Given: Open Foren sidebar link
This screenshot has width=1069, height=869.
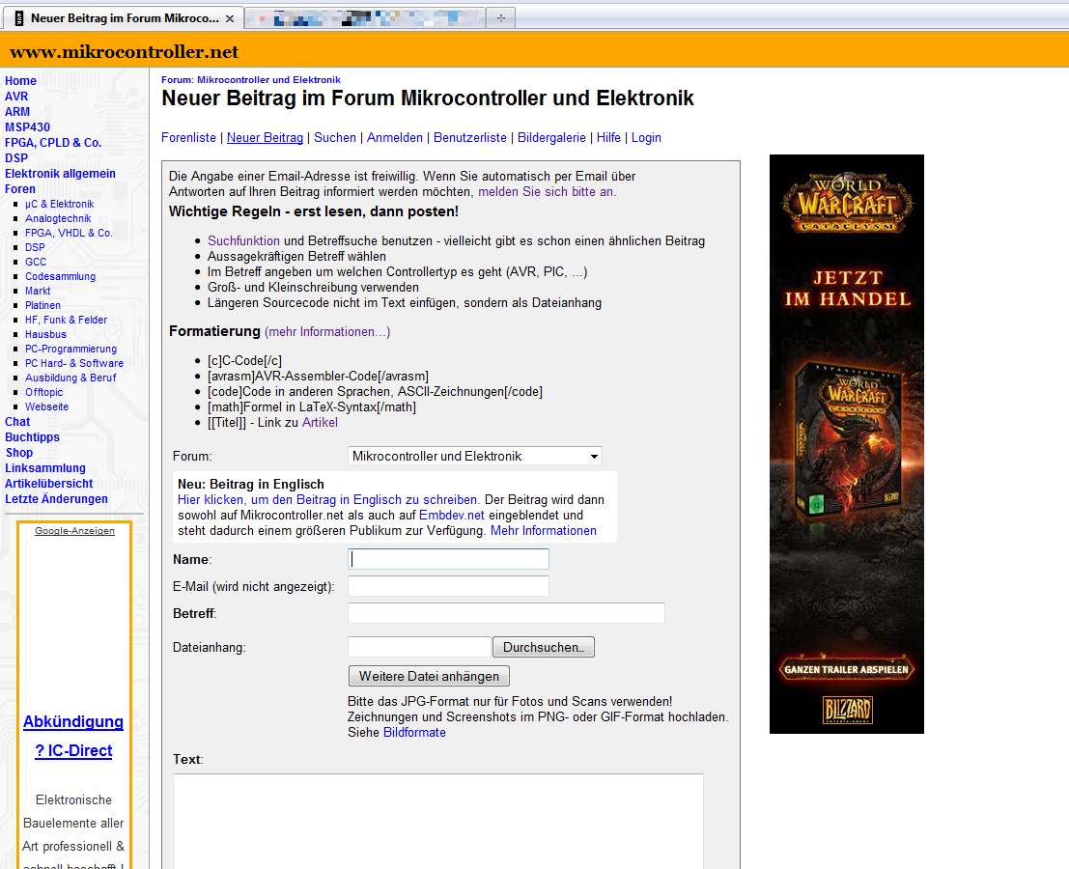Looking at the screenshot, I should 19,189.
